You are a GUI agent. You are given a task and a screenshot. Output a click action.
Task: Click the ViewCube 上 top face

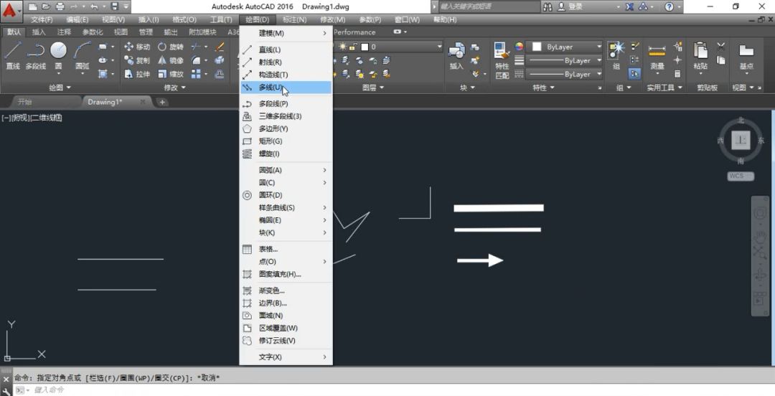tap(741, 140)
